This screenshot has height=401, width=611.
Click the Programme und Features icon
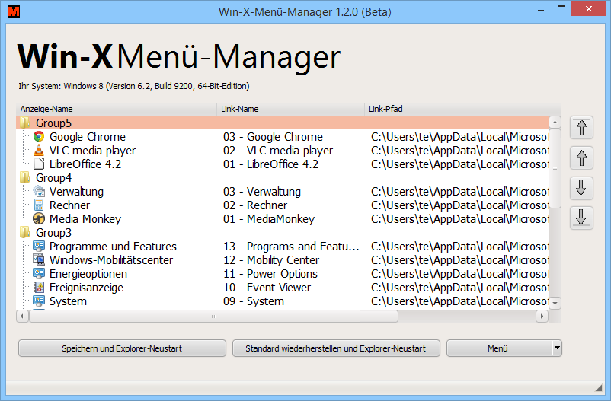pos(39,246)
